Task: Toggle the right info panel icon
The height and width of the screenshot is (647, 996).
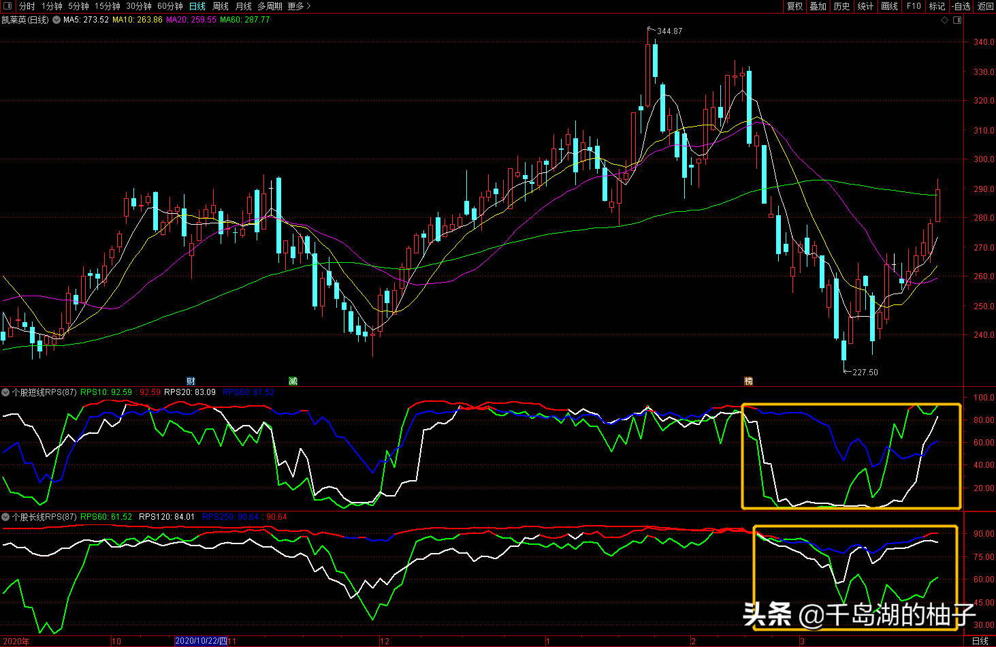Action: tap(957, 20)
